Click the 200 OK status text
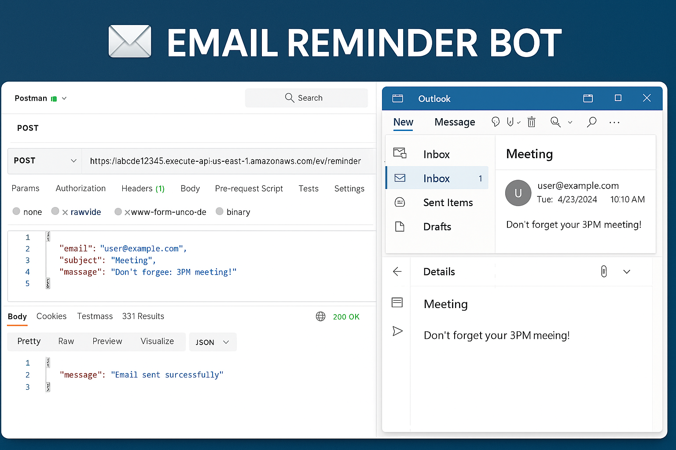Screen dimensions: 676x450 346,317
